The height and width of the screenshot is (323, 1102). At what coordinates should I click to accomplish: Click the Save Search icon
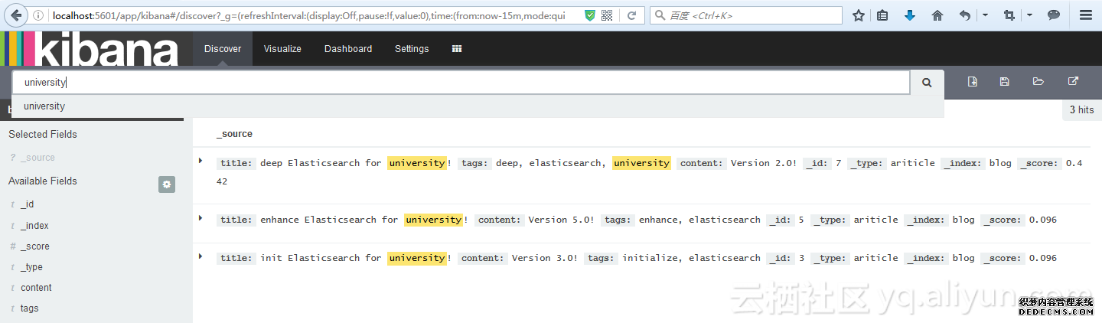pyautogui.click(x=1005, y=82)
